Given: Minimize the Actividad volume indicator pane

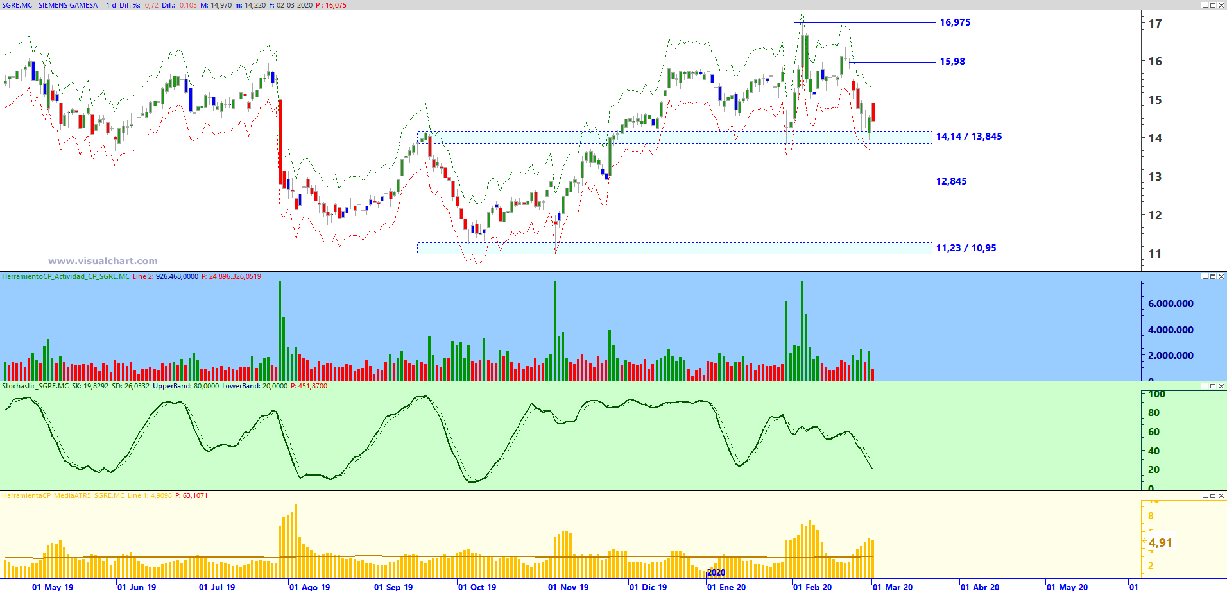Looking at the screenshot, I should pos(1205,276).
